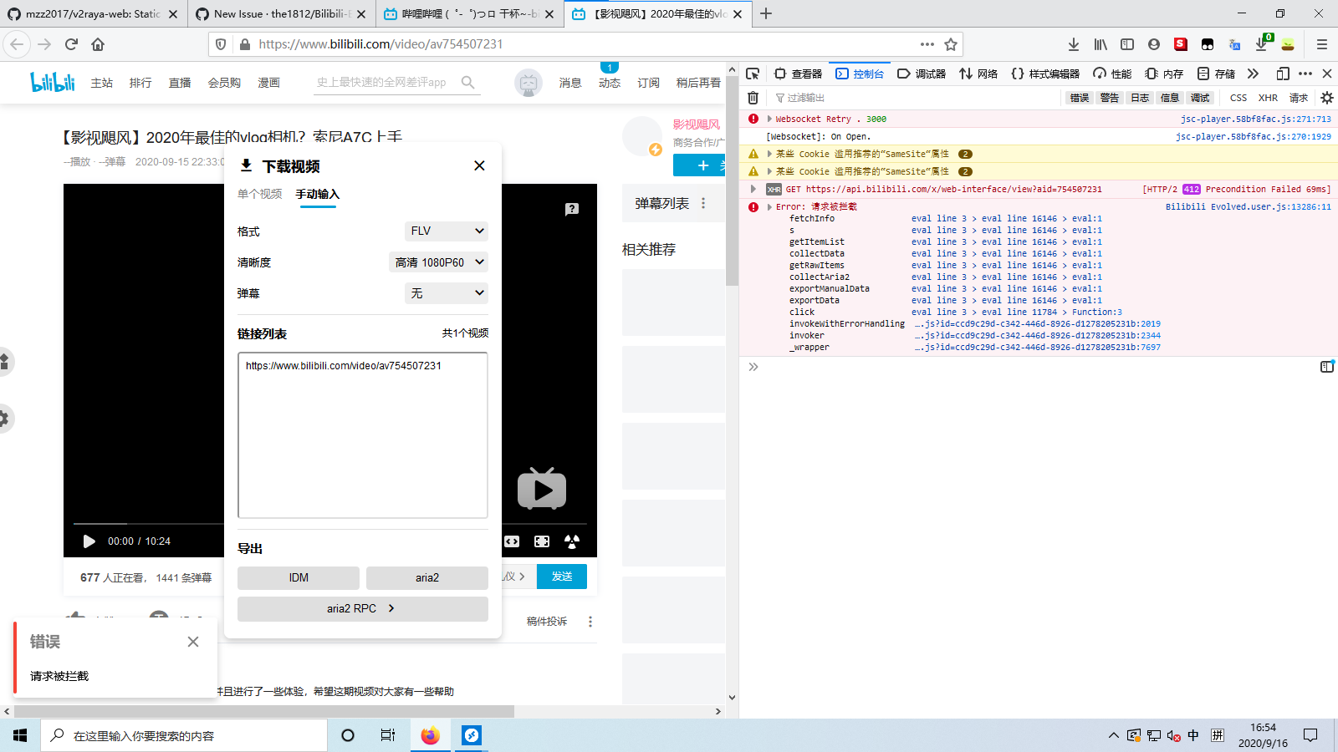Export links via aria2 button
Viewport: 1338px width, 752px height.
coord(427,577)
